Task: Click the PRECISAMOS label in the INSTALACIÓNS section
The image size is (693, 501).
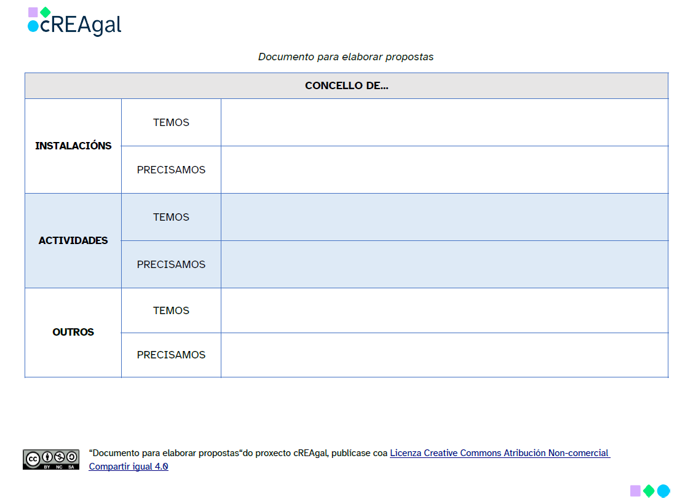Action: tap(171, 170)
